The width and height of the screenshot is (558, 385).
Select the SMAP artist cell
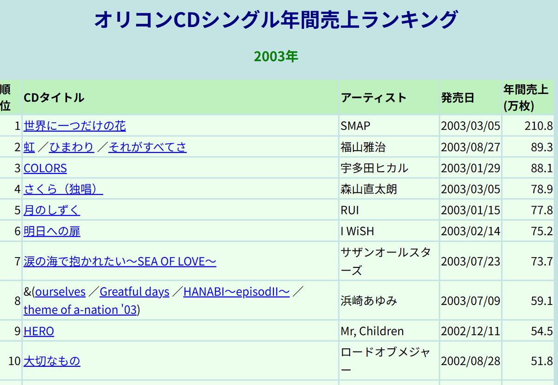point(389,126)
